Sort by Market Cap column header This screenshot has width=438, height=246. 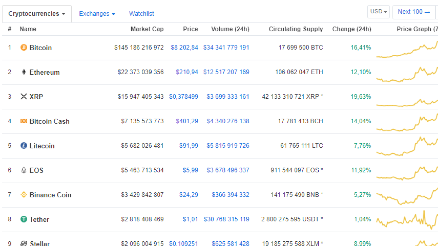pyautogui.click(x=147, y=29)
